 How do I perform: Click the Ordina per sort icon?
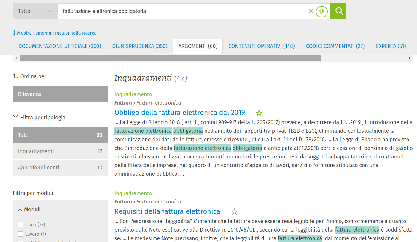[x=16, y=76]
